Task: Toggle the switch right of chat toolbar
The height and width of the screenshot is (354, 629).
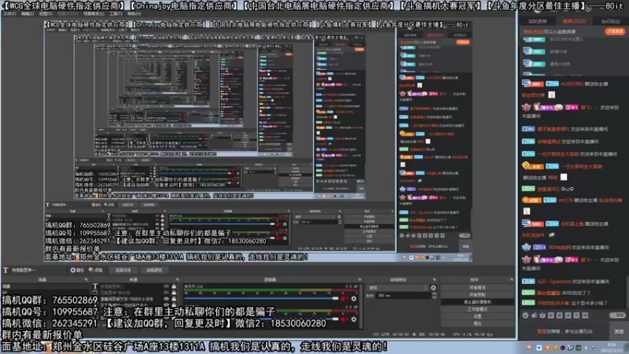Action: click(617, 315)
